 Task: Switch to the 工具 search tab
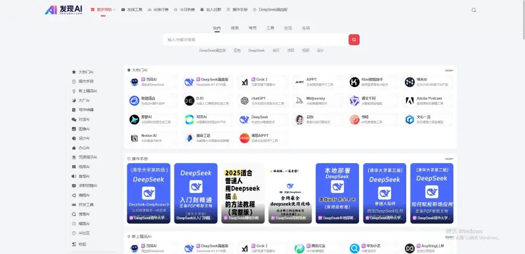270,28
